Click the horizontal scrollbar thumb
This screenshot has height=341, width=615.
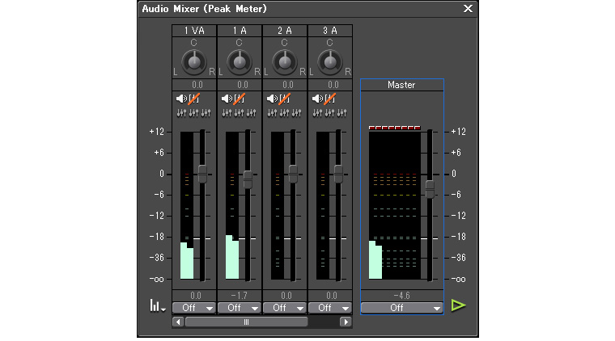tap(246, 322)
